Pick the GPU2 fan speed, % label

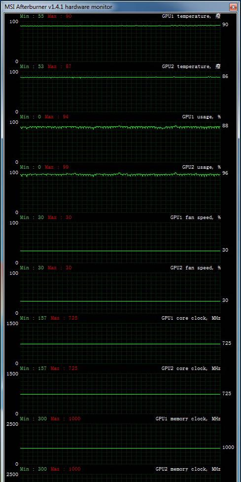pos(196,268)
